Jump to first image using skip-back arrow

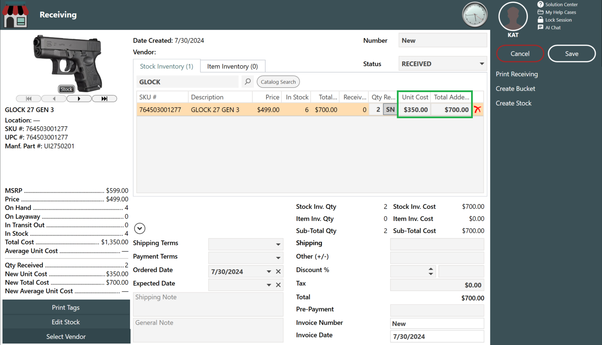(x=29, y=99)
